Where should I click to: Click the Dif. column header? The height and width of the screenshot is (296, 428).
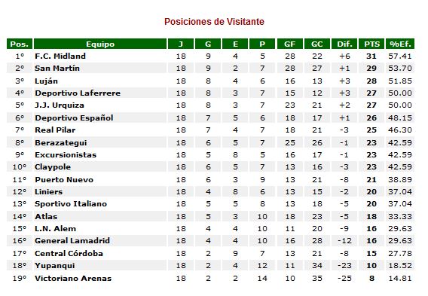pos(344,44)
